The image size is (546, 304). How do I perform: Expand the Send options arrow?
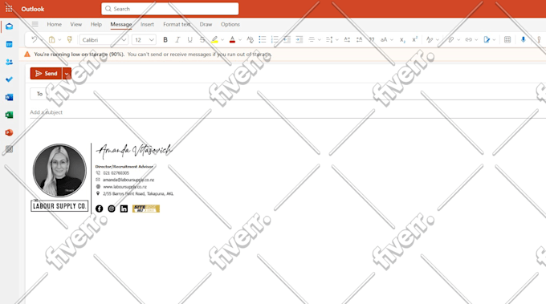click(67, 73)
